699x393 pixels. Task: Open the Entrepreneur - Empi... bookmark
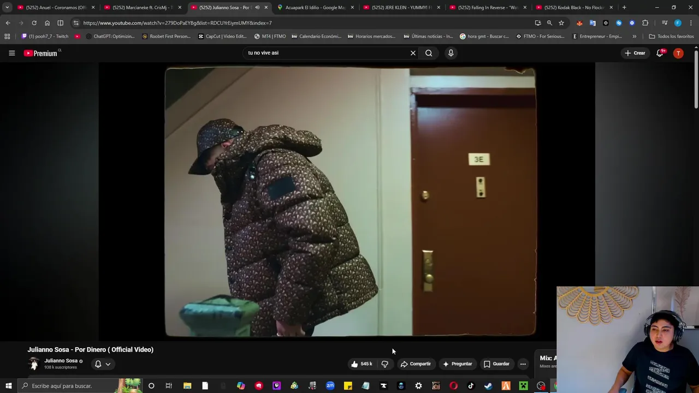point(597,37)
